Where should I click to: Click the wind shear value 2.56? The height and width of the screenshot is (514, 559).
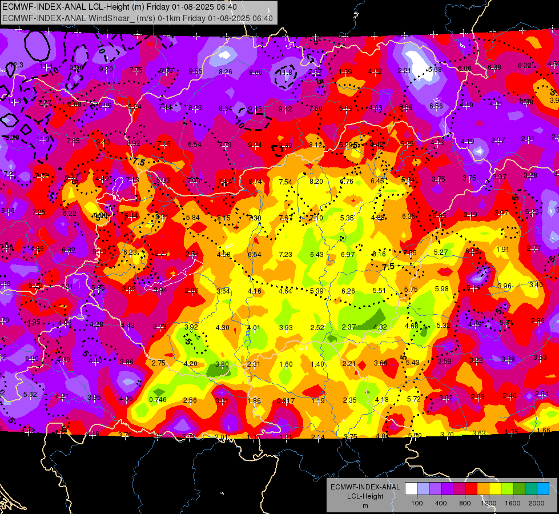(x=190, y=400)
